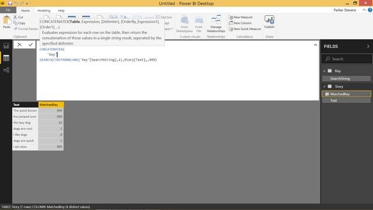373x210 pixels.
Task: Click the Save icon in title bar
Action: coord(10,3)
